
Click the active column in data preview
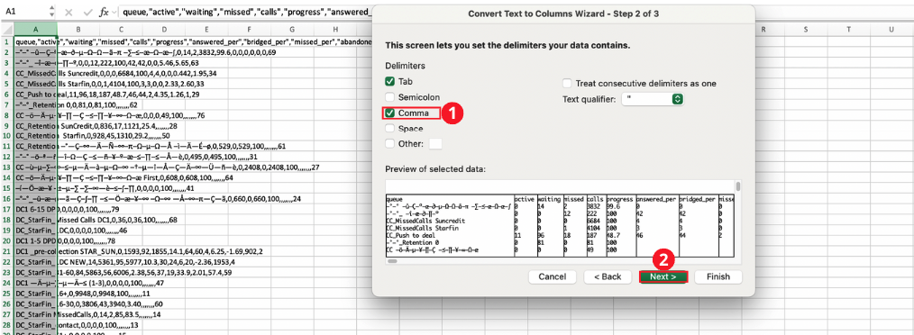(x=526, y=224)
